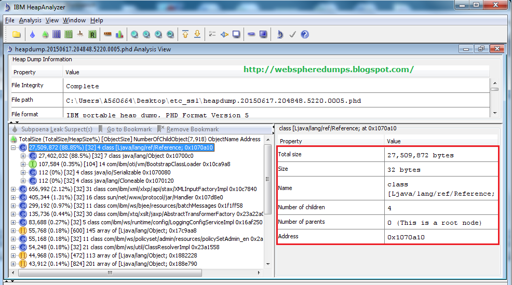512x285 pixels.
Task: Click the blue water drop leak icon
Action: tap(32, 34)
